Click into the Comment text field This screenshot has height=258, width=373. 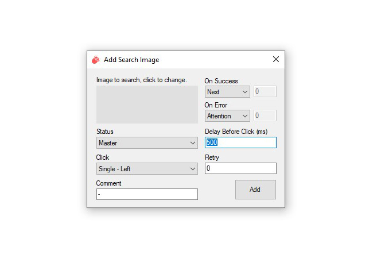pos(147,194)
